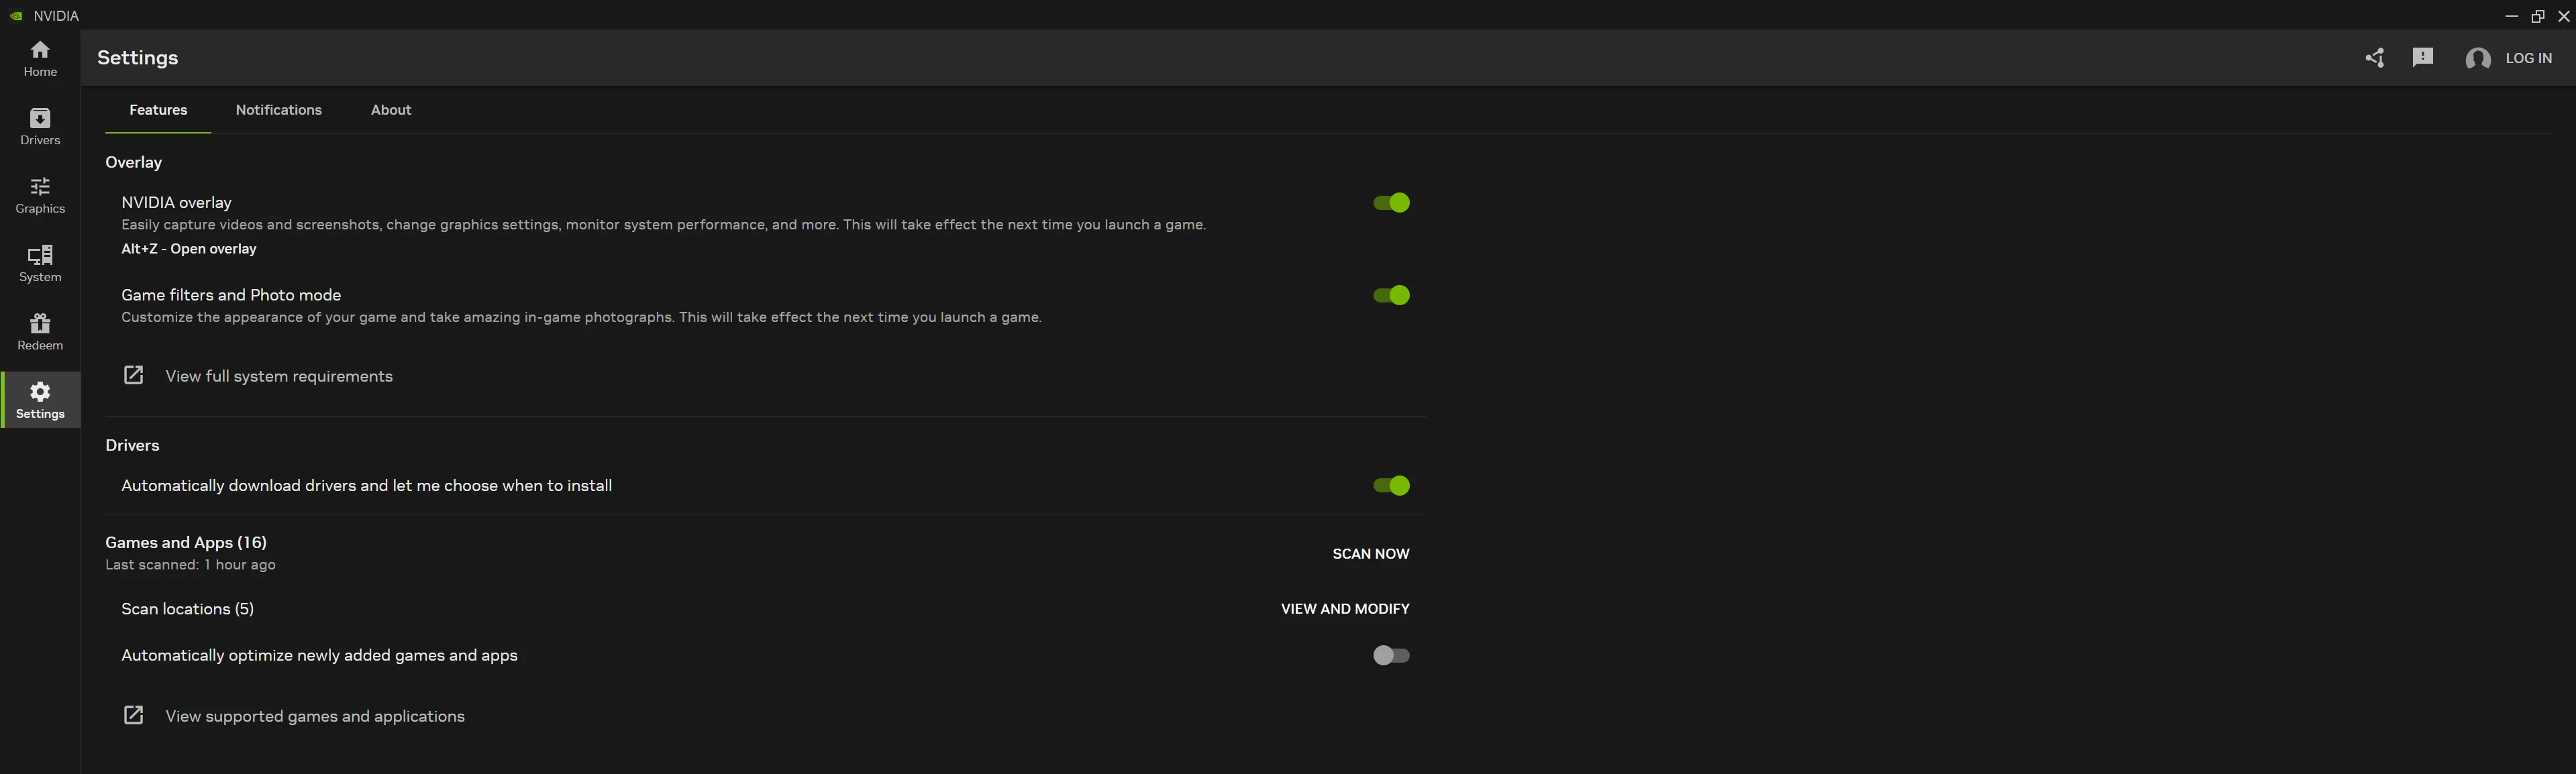Open View full system requirements link
The height and width of the screenshot is (774, 2576).
278,376
